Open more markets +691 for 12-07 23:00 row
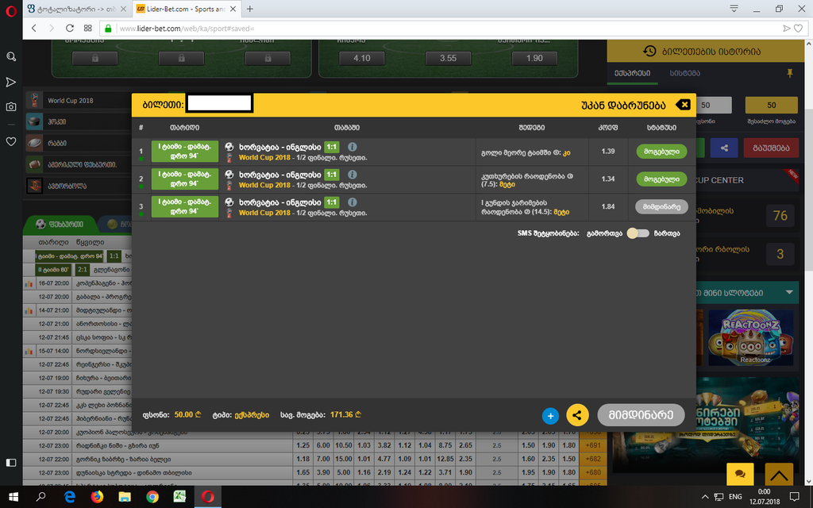 coord(592,445)
